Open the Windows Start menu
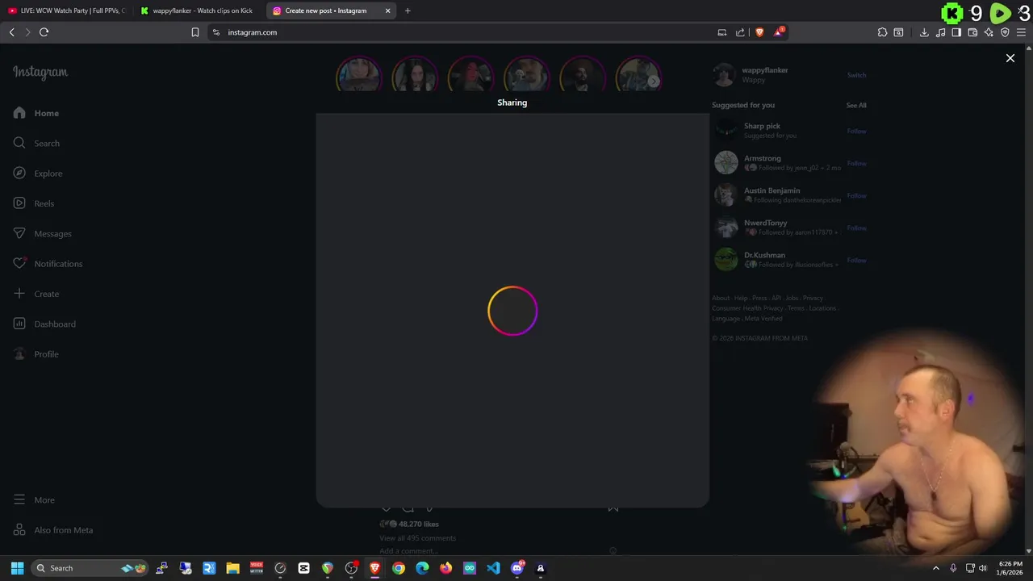 [17, 568]
